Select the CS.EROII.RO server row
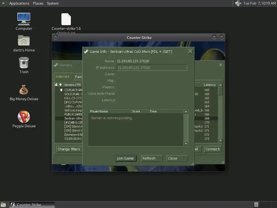Screen dimensions: 277x208 point(69,139)
